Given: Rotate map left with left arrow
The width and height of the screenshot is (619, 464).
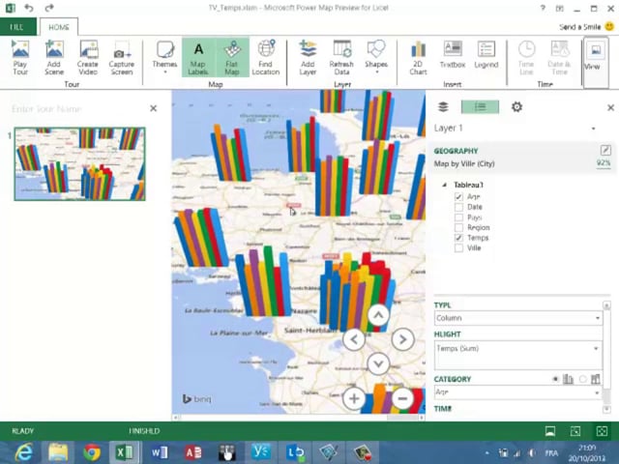Looking at the screenshot, I should point(354,339).
